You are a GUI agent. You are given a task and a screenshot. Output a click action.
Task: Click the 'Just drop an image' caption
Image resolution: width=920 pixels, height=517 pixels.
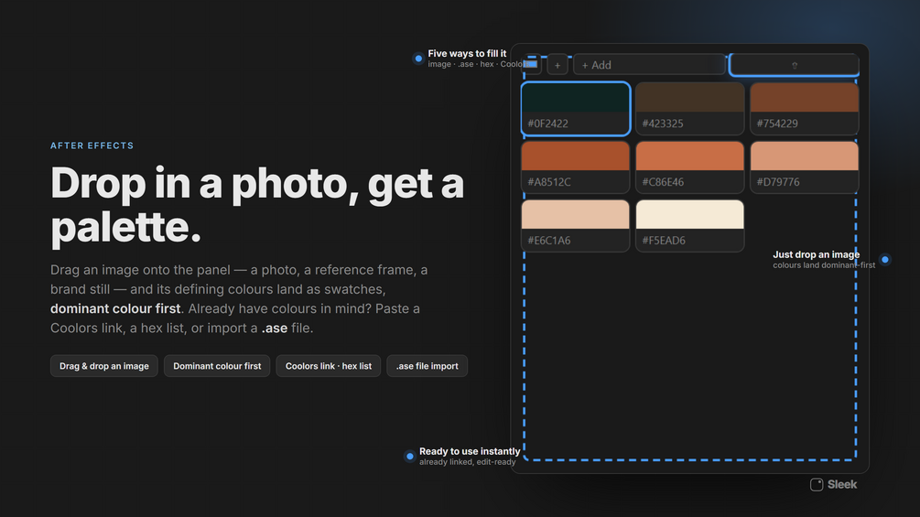[x=817, y=254]
